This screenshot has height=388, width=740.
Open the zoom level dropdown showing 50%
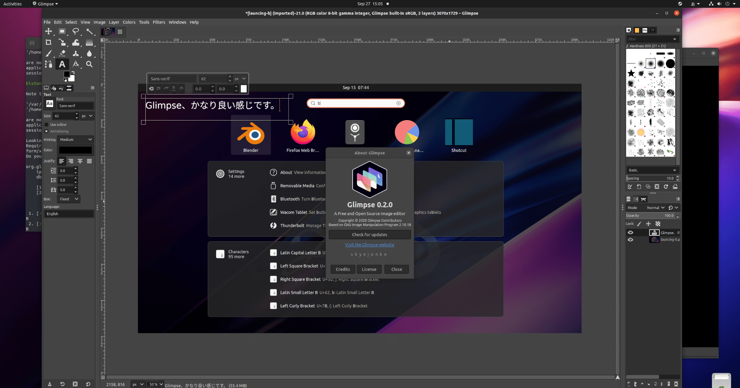(x=155, y=384)
